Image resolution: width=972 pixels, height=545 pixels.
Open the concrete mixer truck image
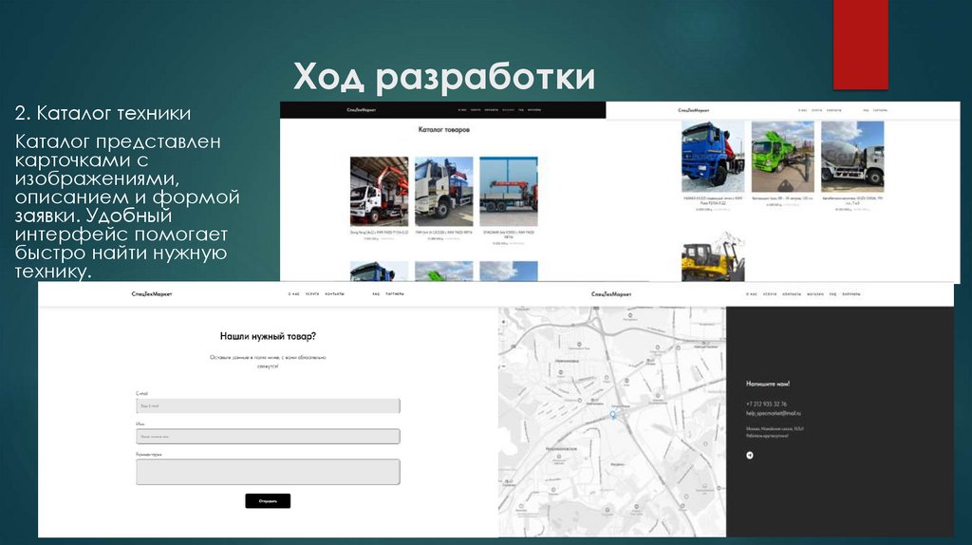coord(852,157)
